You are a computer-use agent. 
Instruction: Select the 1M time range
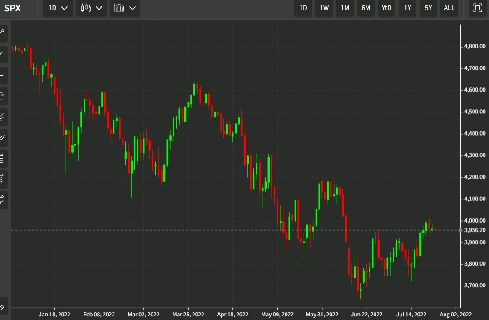coord(345,8)
